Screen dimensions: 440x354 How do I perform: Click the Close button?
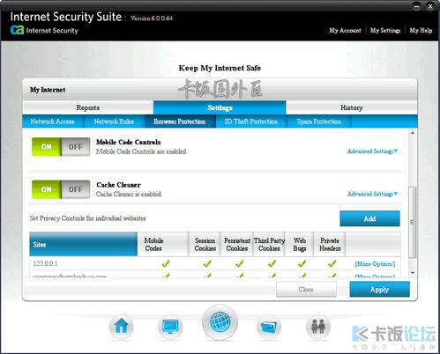point(306,290)
